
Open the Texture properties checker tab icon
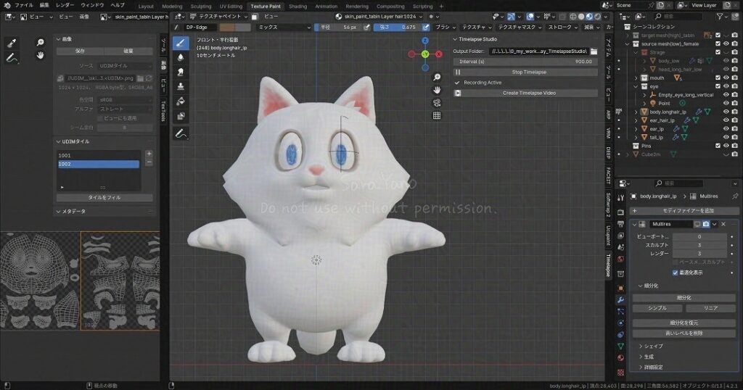621,373
